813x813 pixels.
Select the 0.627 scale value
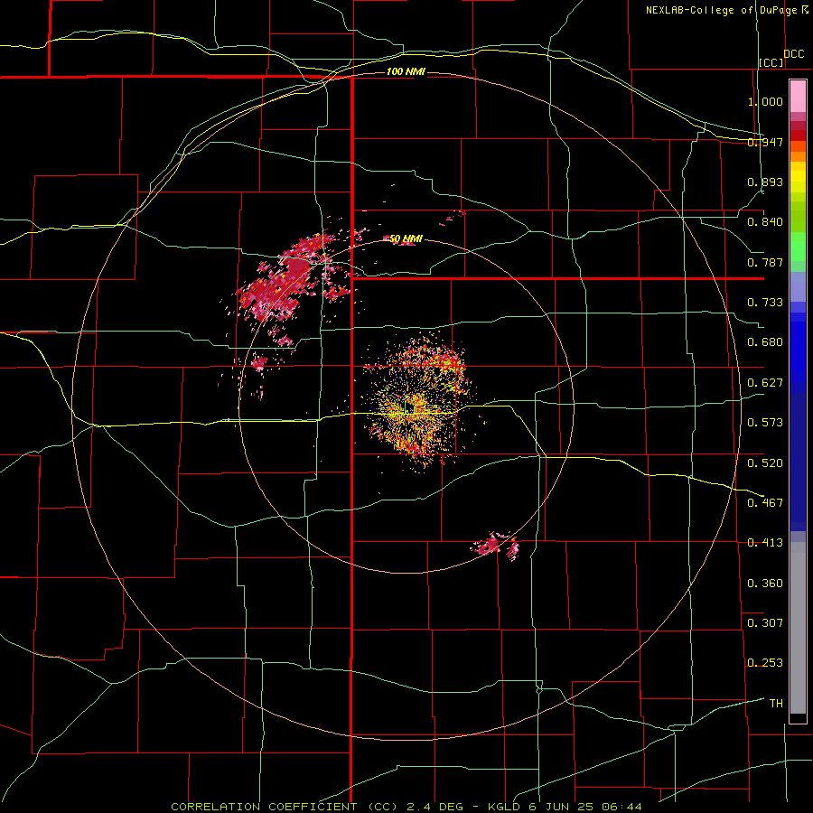click(x=765, y=383)
